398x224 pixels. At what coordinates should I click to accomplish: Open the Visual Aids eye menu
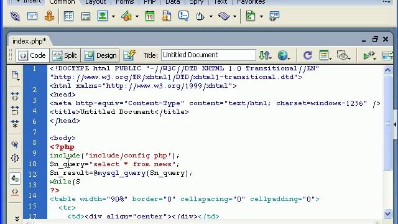[344, 55]
